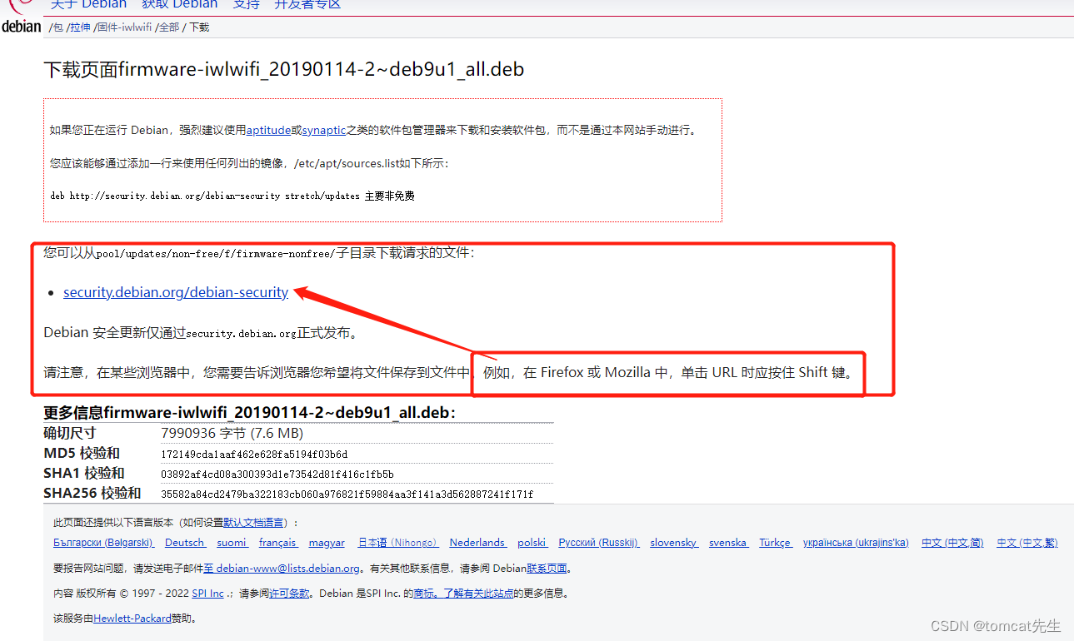This screenshot has height=641, width=1074.
Task: Open the 商标 link
Action: pos(424,594)
